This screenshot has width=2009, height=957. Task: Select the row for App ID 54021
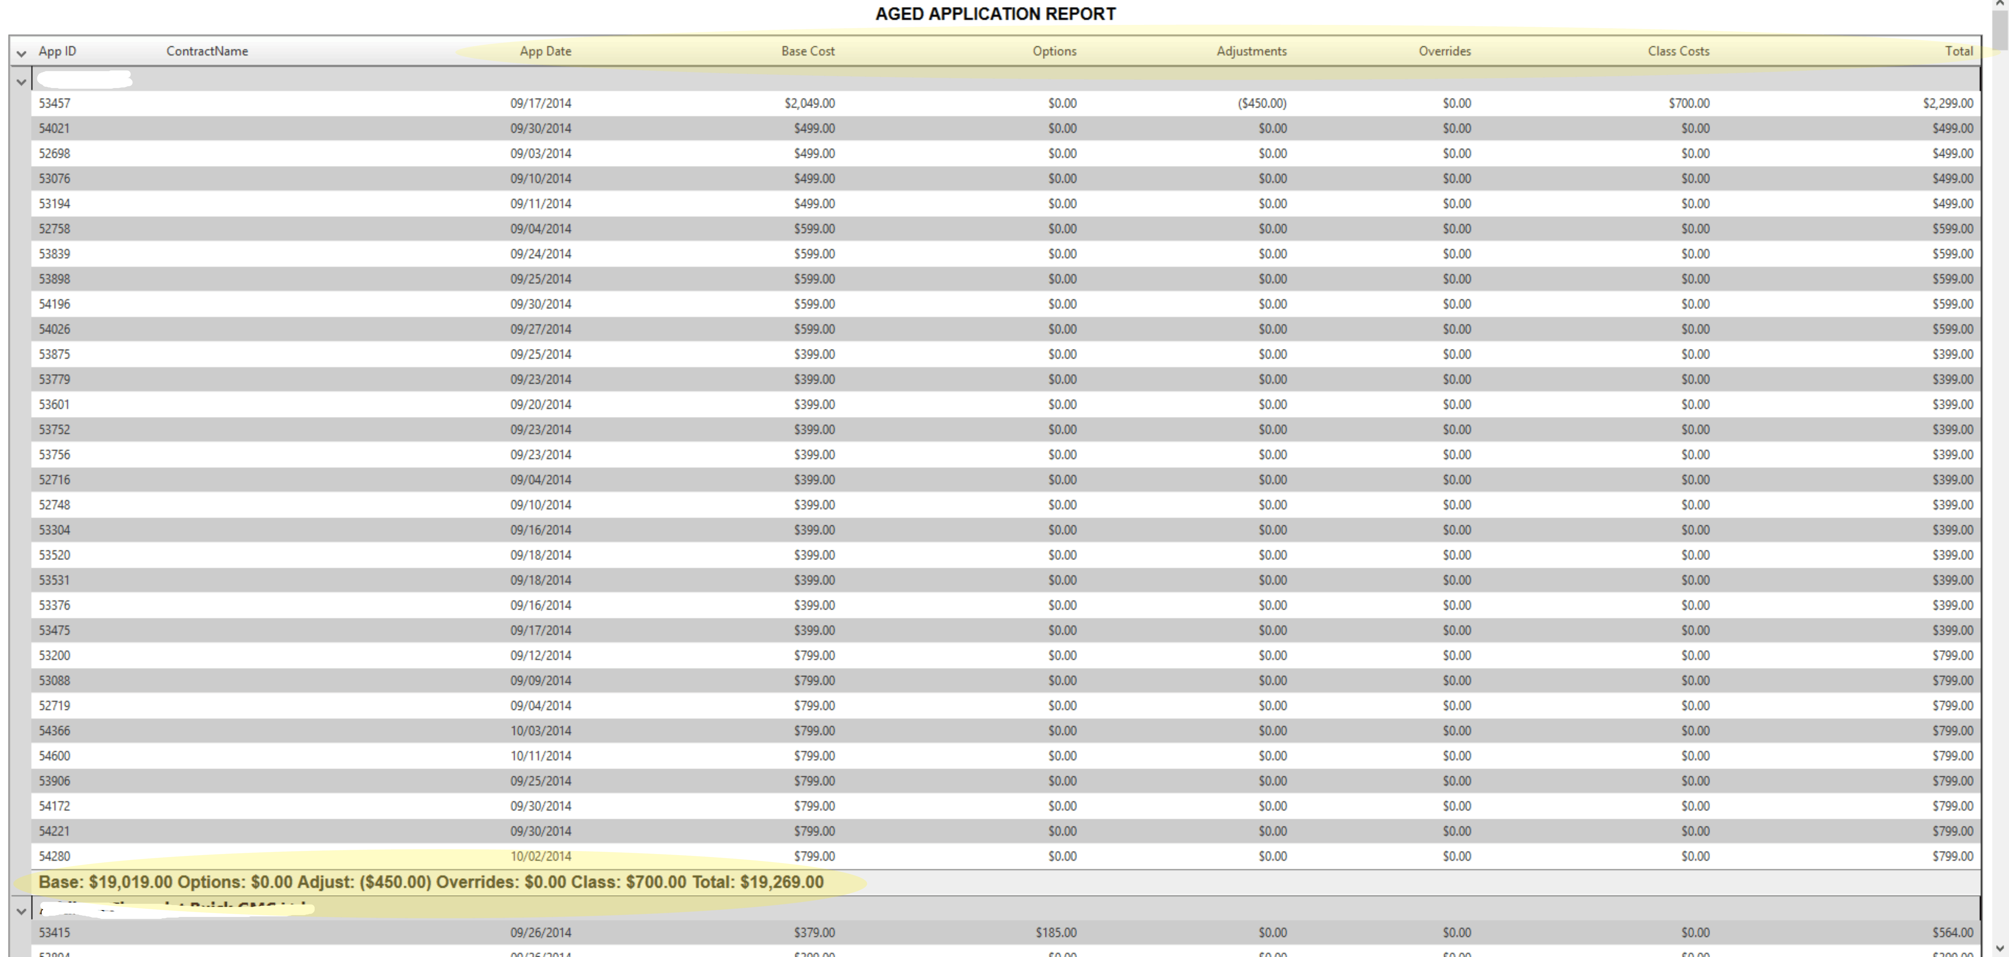[x=55, y=128]
